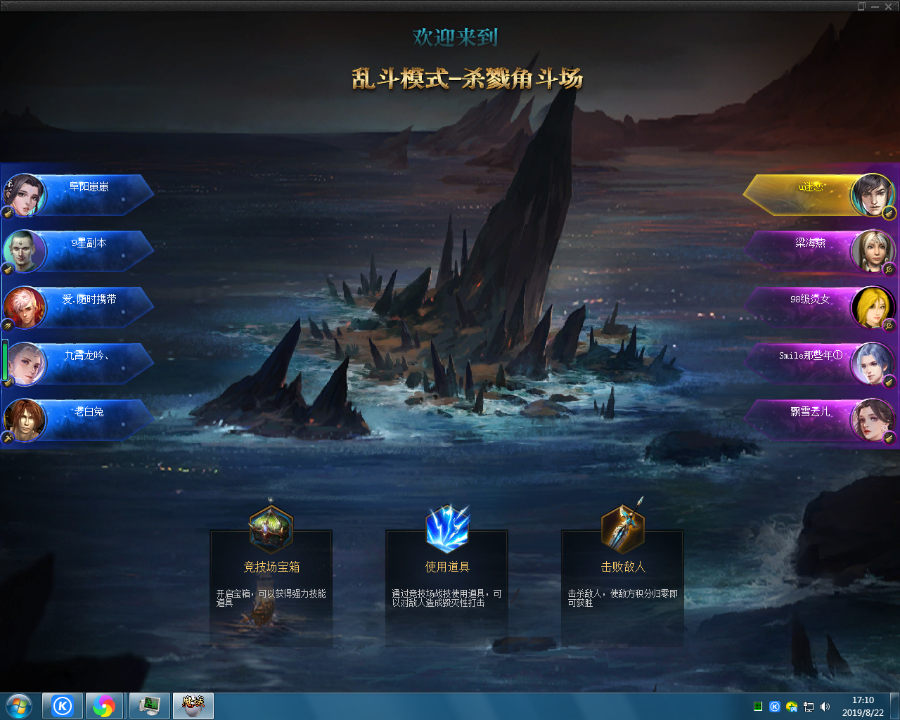This screenshot has height=720, width=900.
Task: Open the colorful swirl app in taskbar
Action: [104, 706]
